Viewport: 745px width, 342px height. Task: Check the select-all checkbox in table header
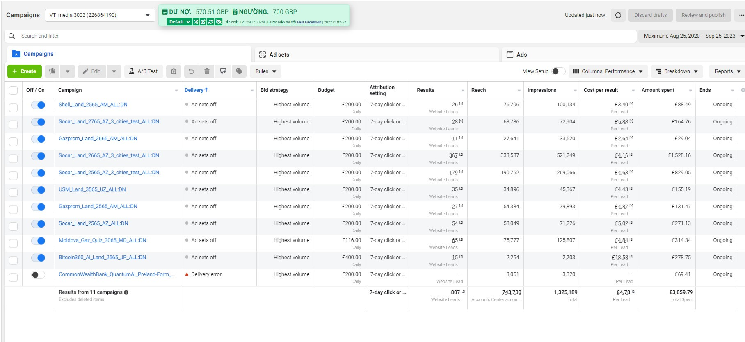coord(14,90)
